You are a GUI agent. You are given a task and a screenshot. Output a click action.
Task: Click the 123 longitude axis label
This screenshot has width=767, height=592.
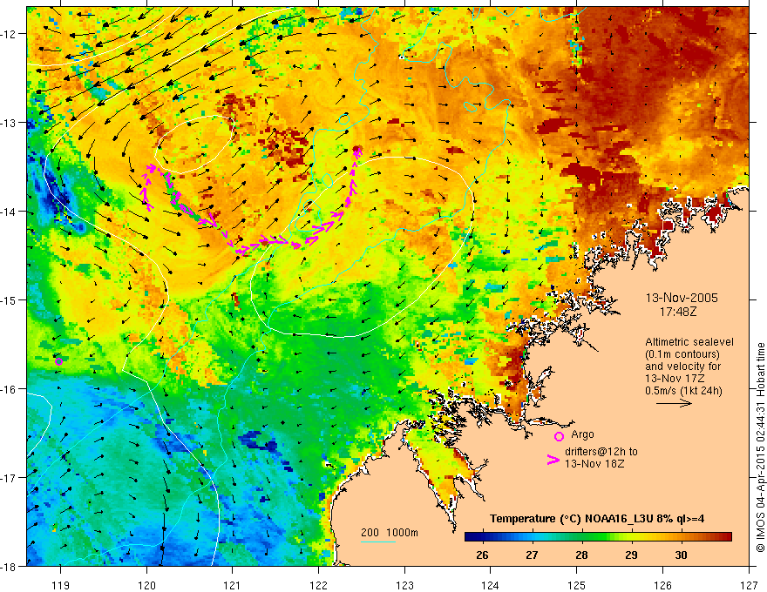(404, 585)
